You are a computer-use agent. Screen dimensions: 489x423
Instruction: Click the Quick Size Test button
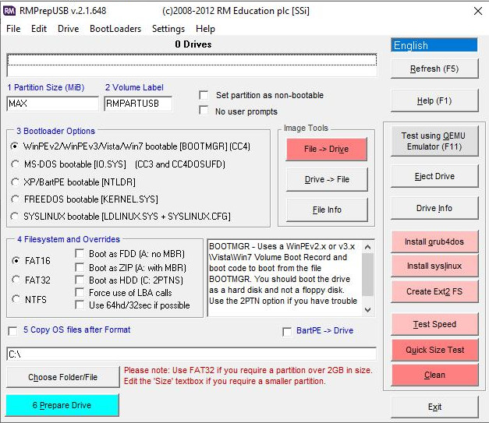pyautogui.click(x=434, y=350)
